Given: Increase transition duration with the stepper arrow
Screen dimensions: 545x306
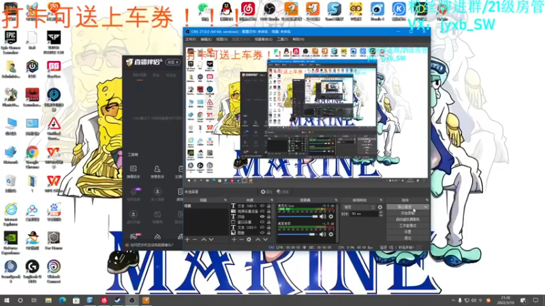Looking at the screenshot, I should pos(381,212).
